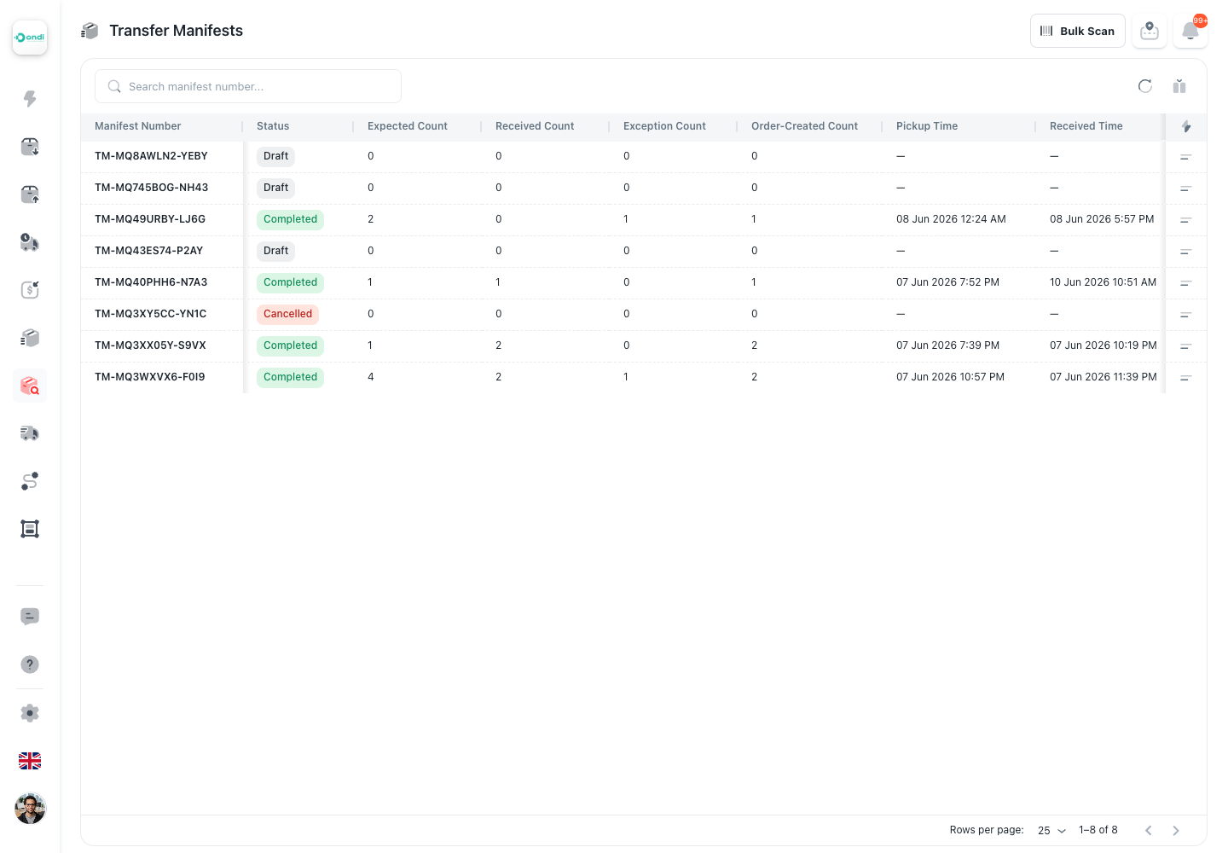Open row menu for TM-MQ3WXVX6-F0I9
The width and height of the screenshot is (1228, 853).
point(1185,378)
